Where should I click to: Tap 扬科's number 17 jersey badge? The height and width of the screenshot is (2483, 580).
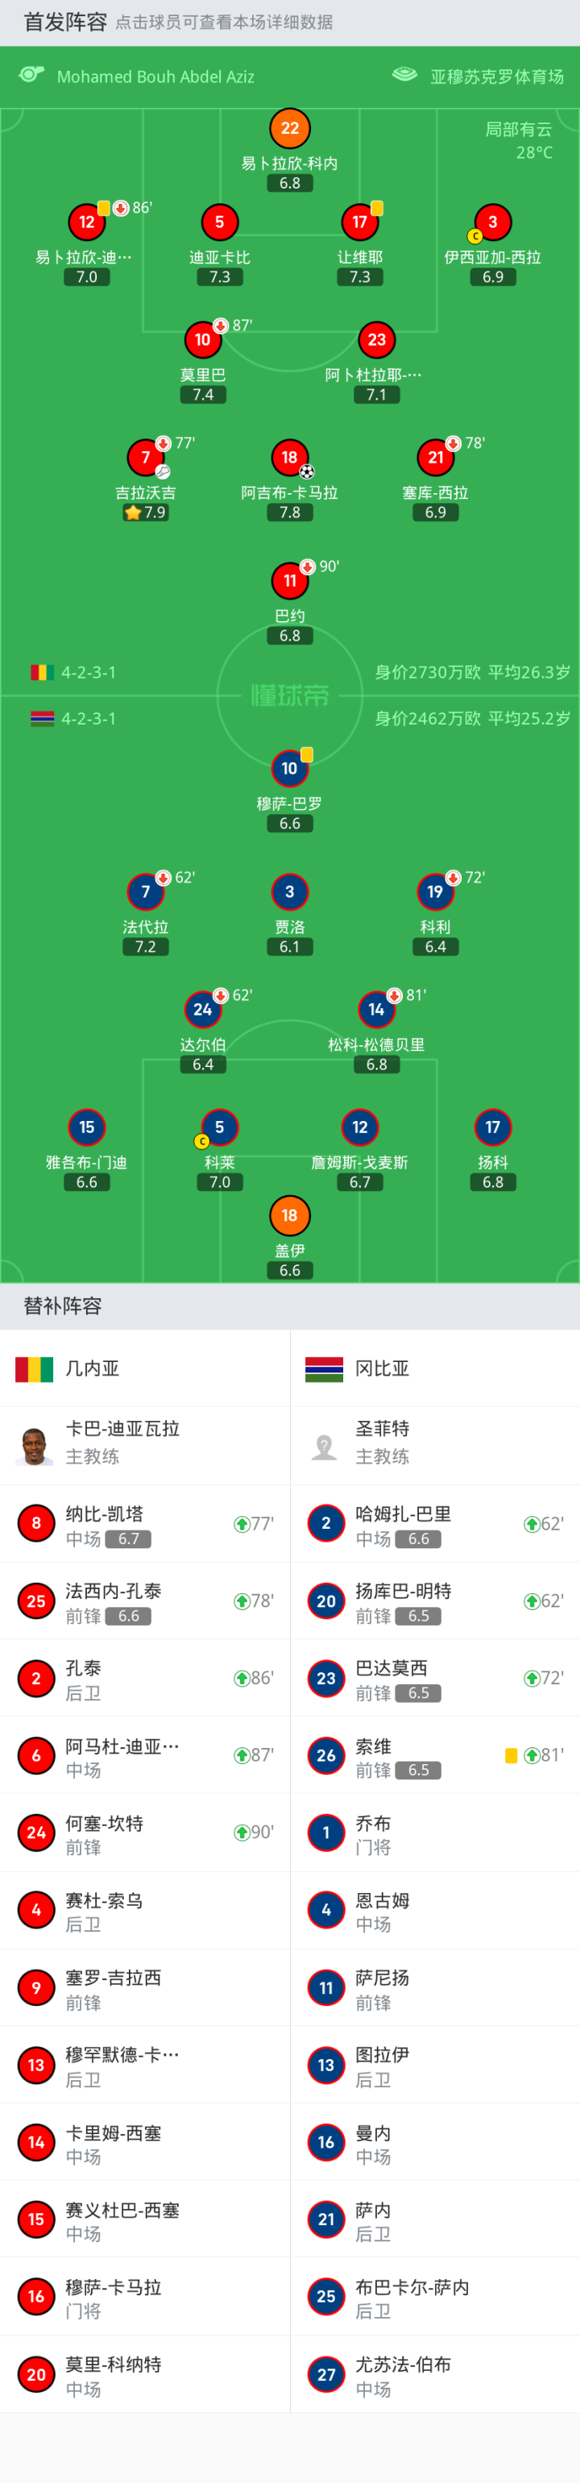click(492, 1127)
